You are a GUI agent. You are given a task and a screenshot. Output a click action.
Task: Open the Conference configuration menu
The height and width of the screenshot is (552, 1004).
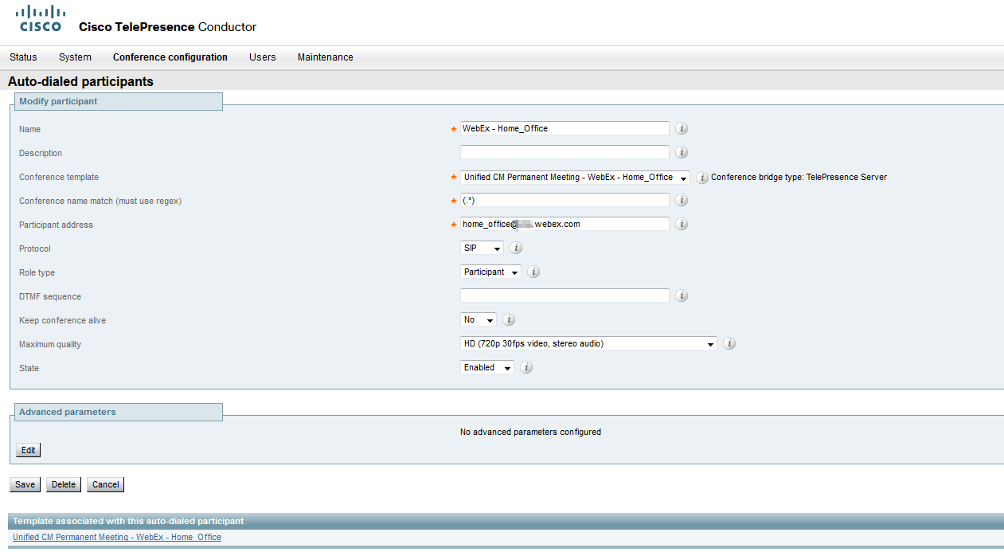point(170,57)
